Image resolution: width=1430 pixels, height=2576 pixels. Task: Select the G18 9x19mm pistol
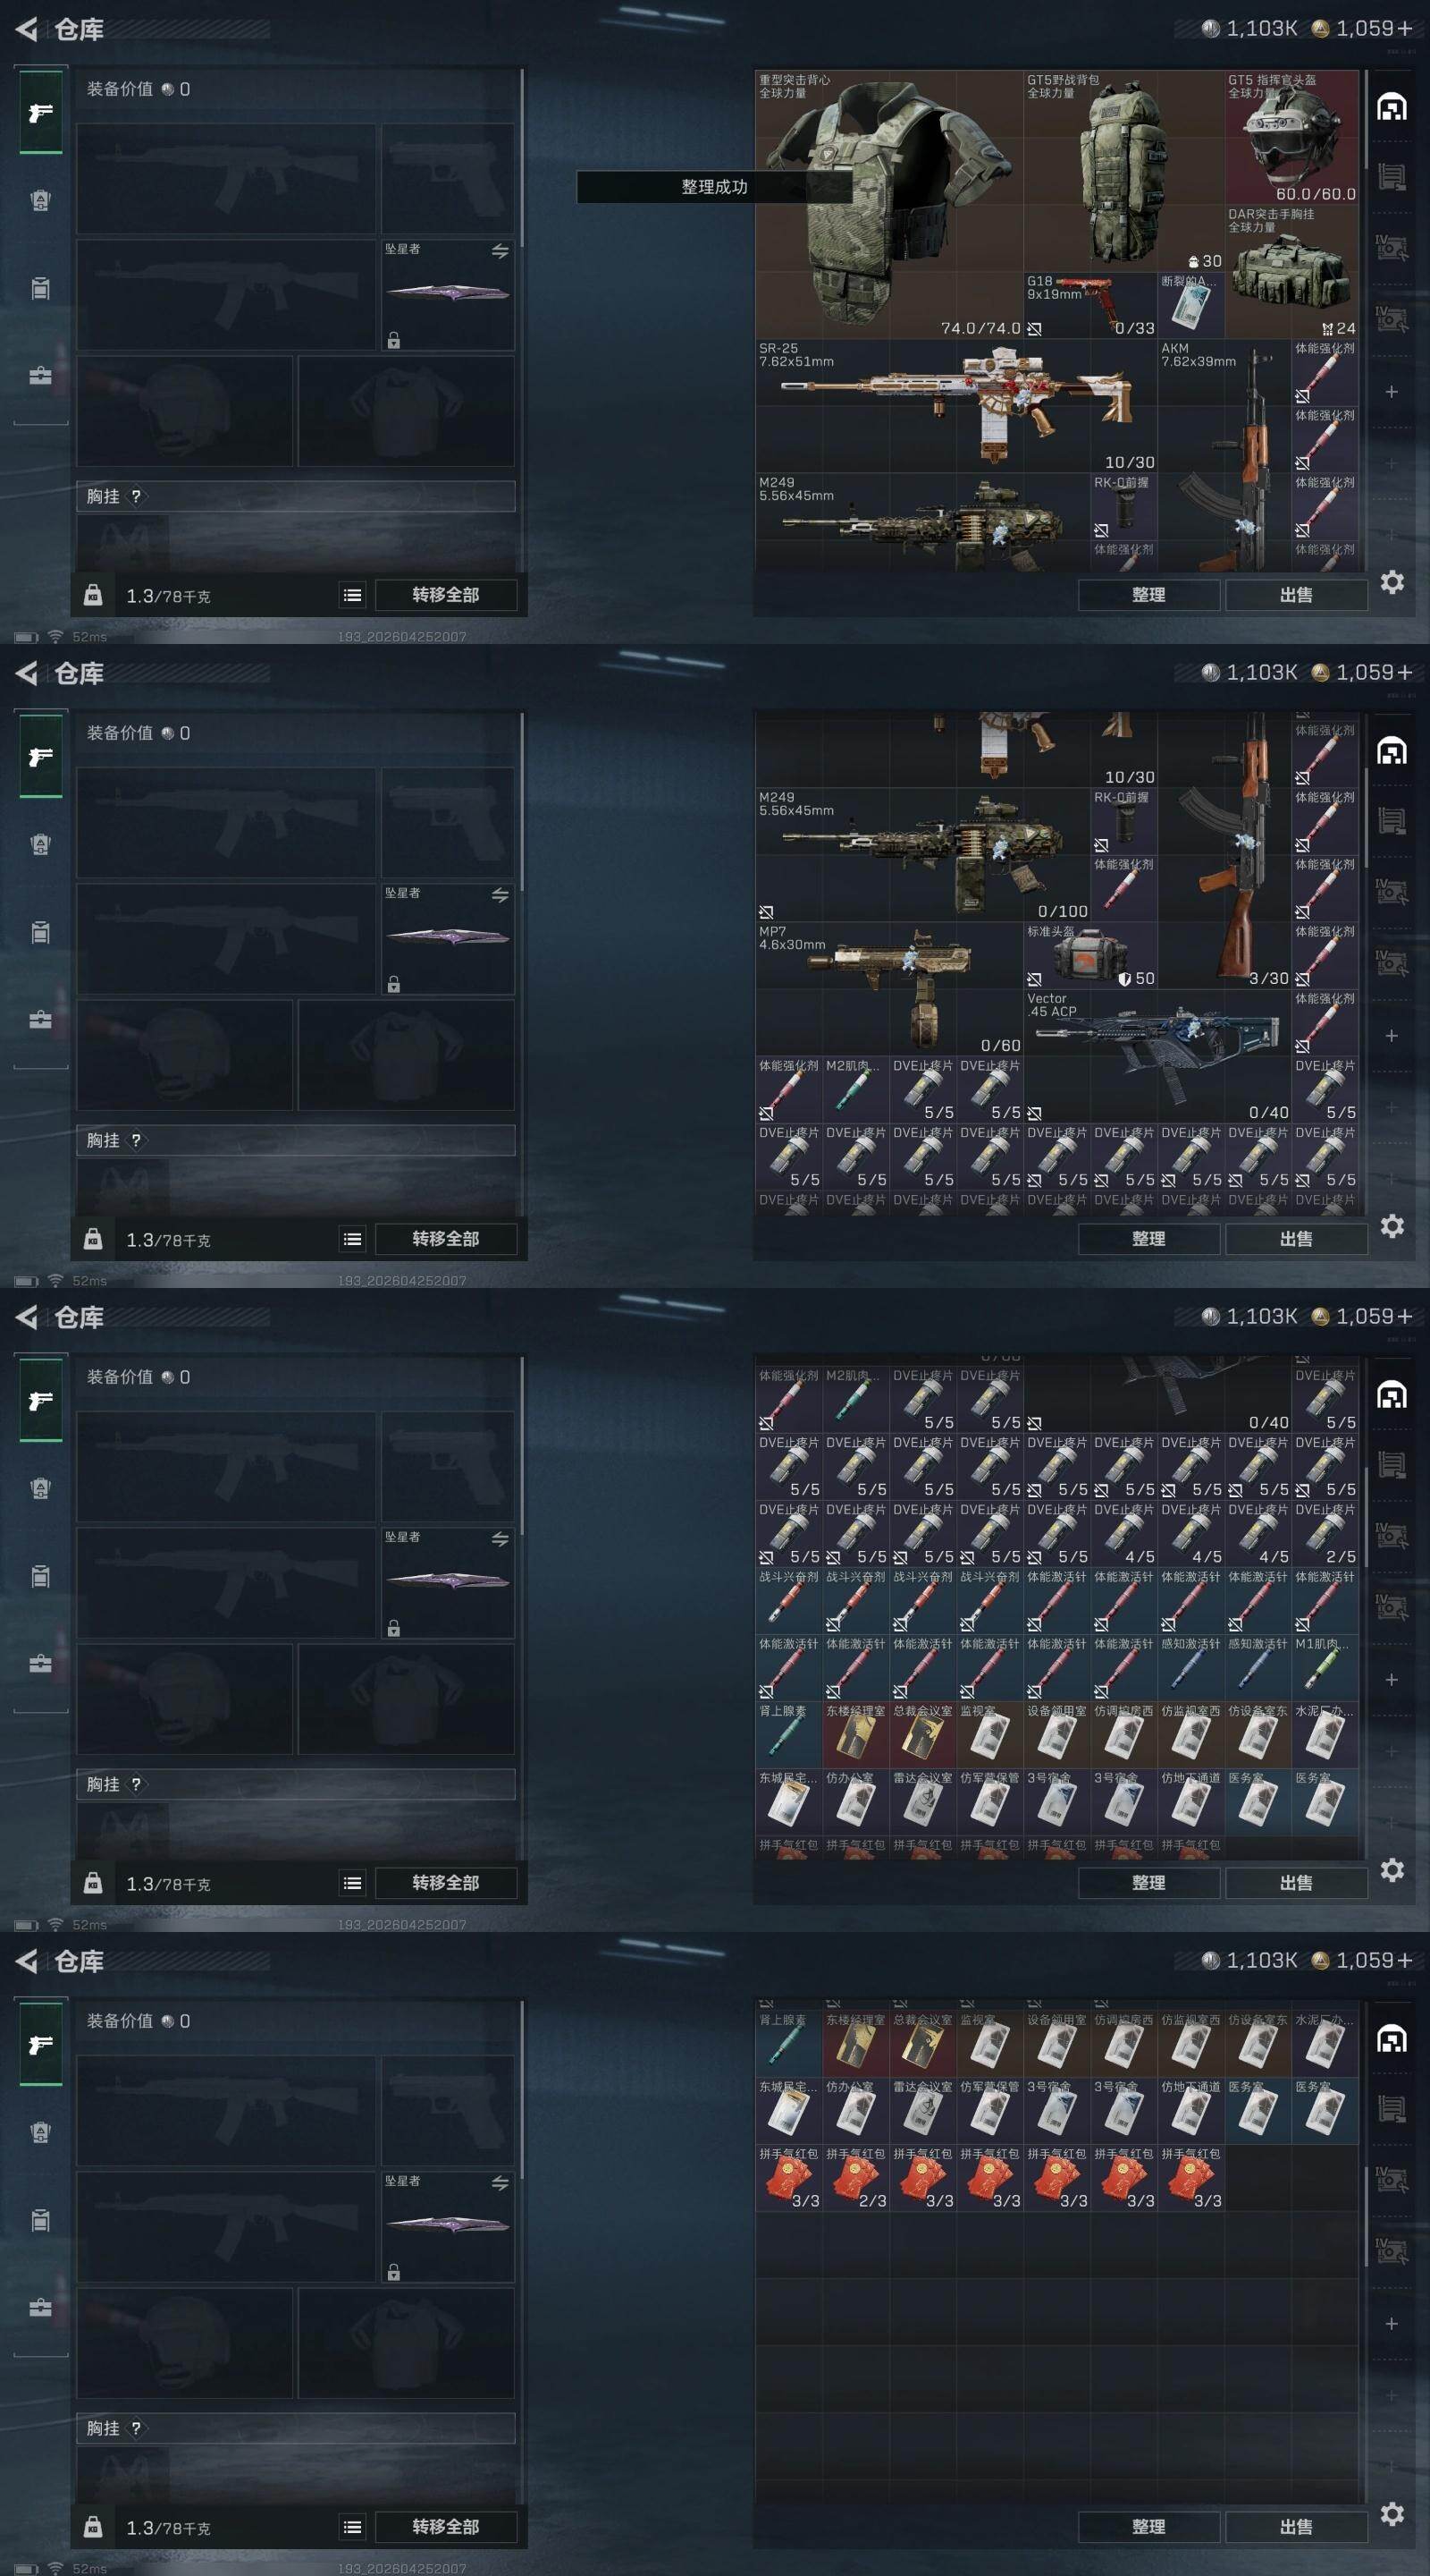[1090, 305]
